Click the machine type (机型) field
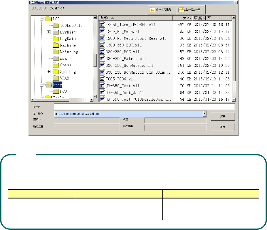Image resolution: width=267 pixels, height=230 pixels. pos(176,120)
